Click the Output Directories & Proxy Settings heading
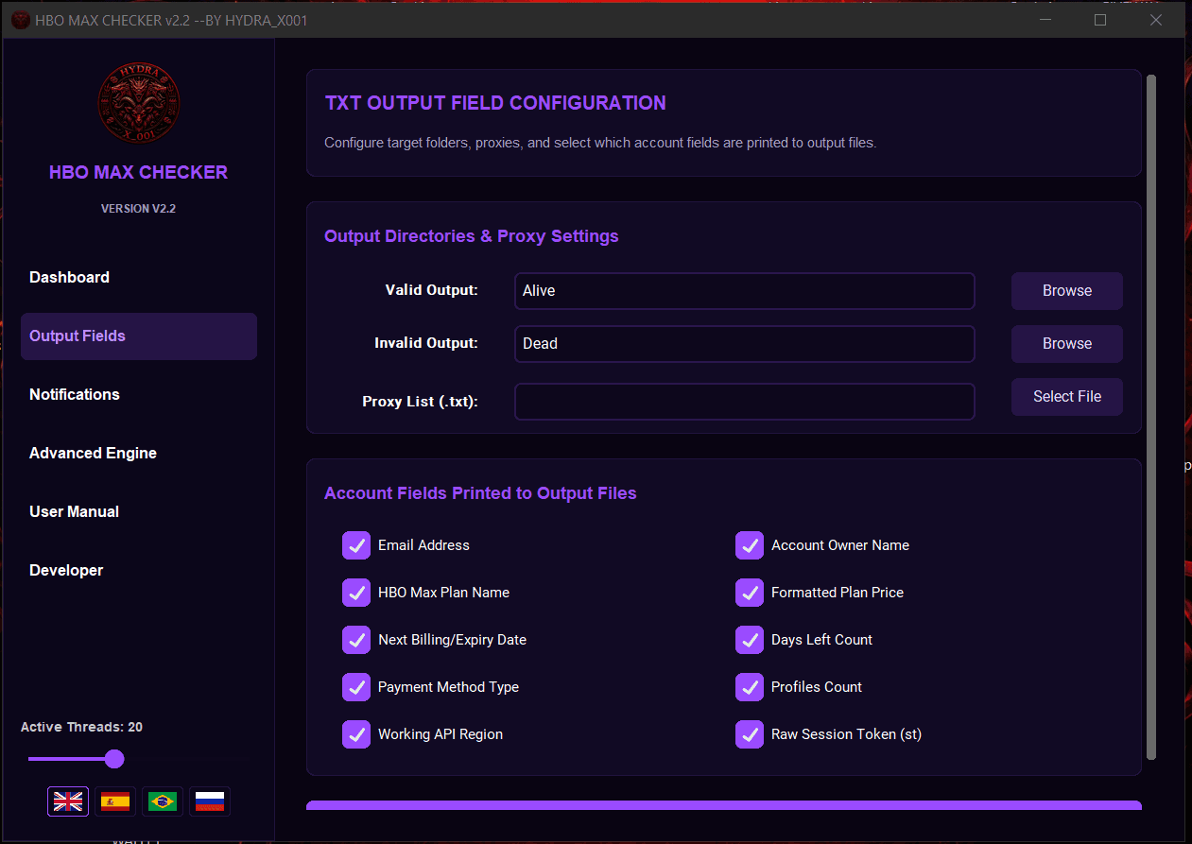The image size is (1192, 844). [x=472, y=236]
